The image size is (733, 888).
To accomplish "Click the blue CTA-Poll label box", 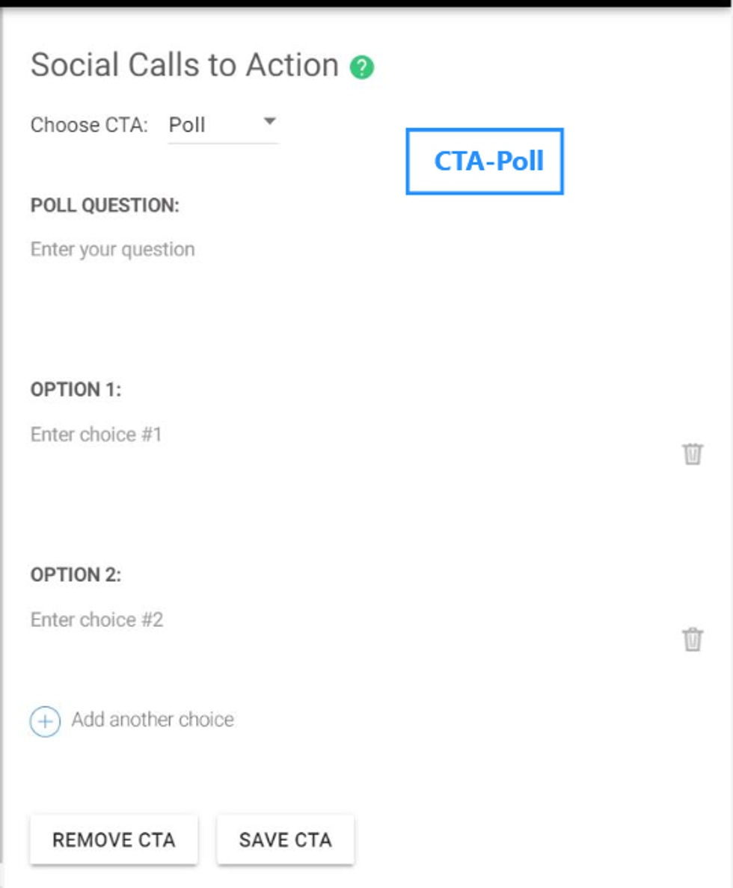I will (x=485, y=161).
